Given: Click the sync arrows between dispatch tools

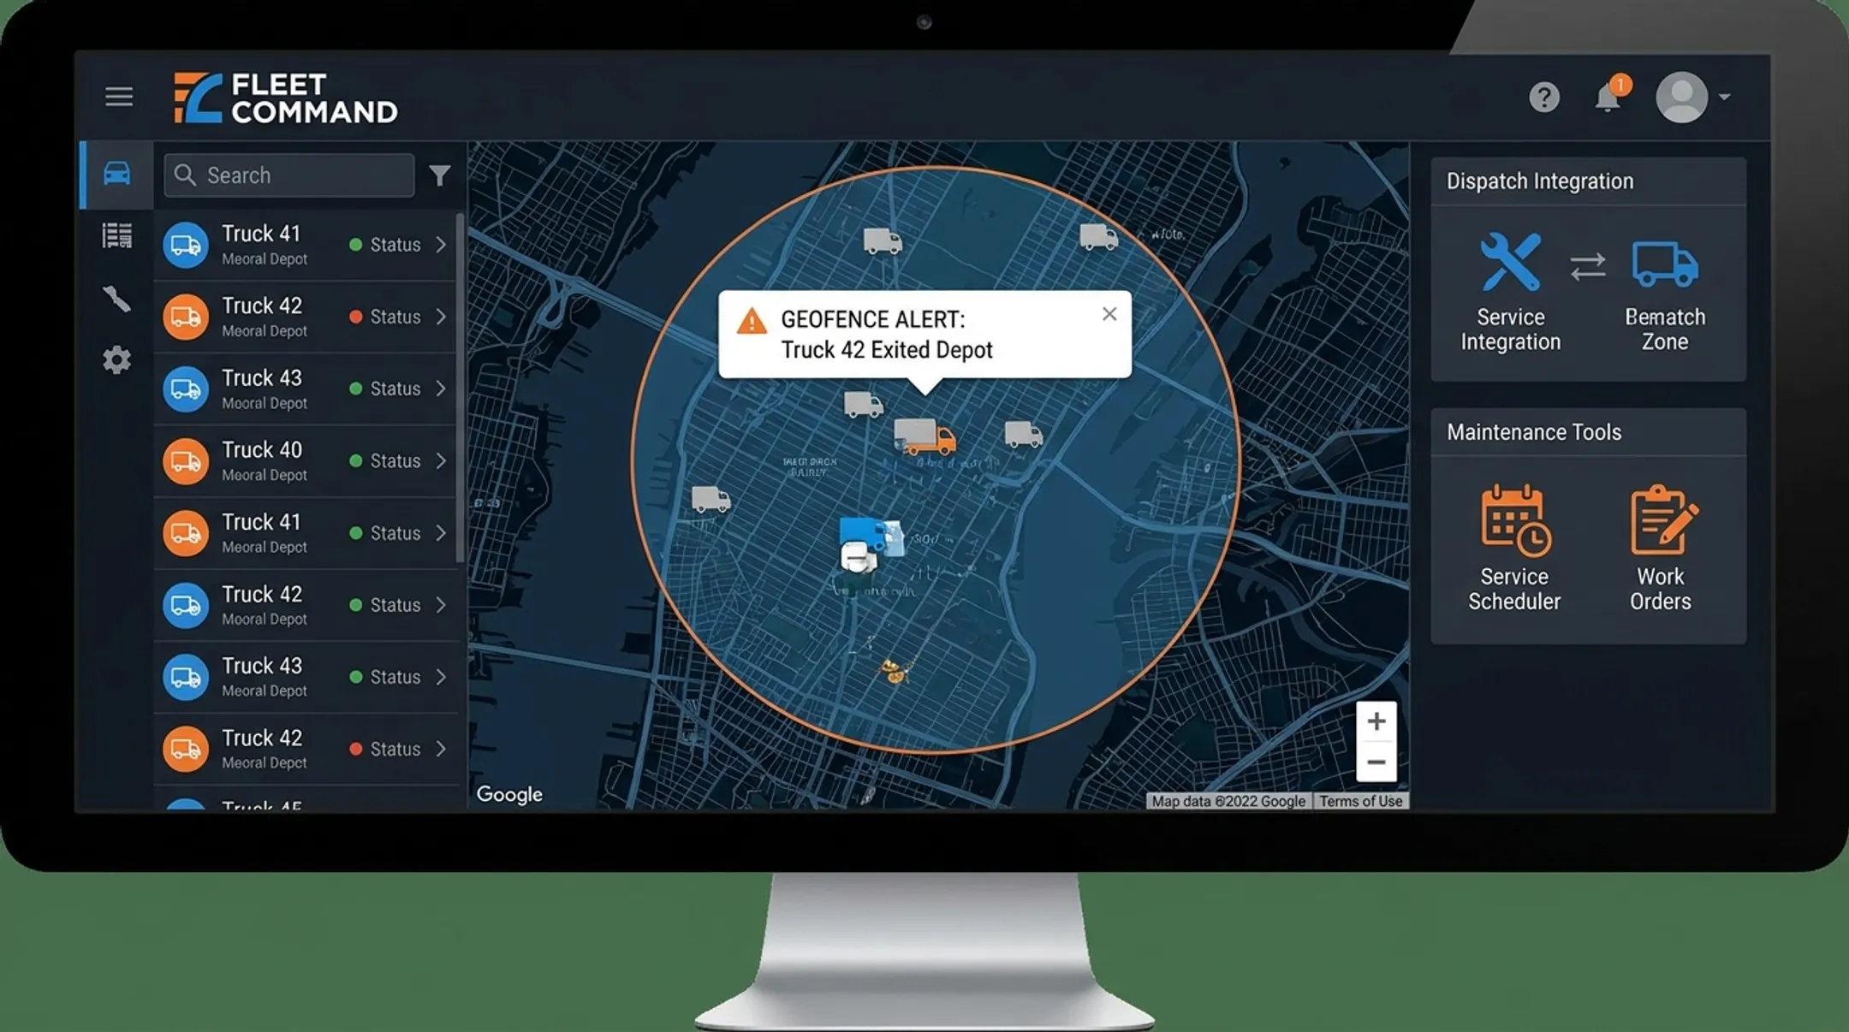Looking at the screenshot, I should tap(1588, 266).
